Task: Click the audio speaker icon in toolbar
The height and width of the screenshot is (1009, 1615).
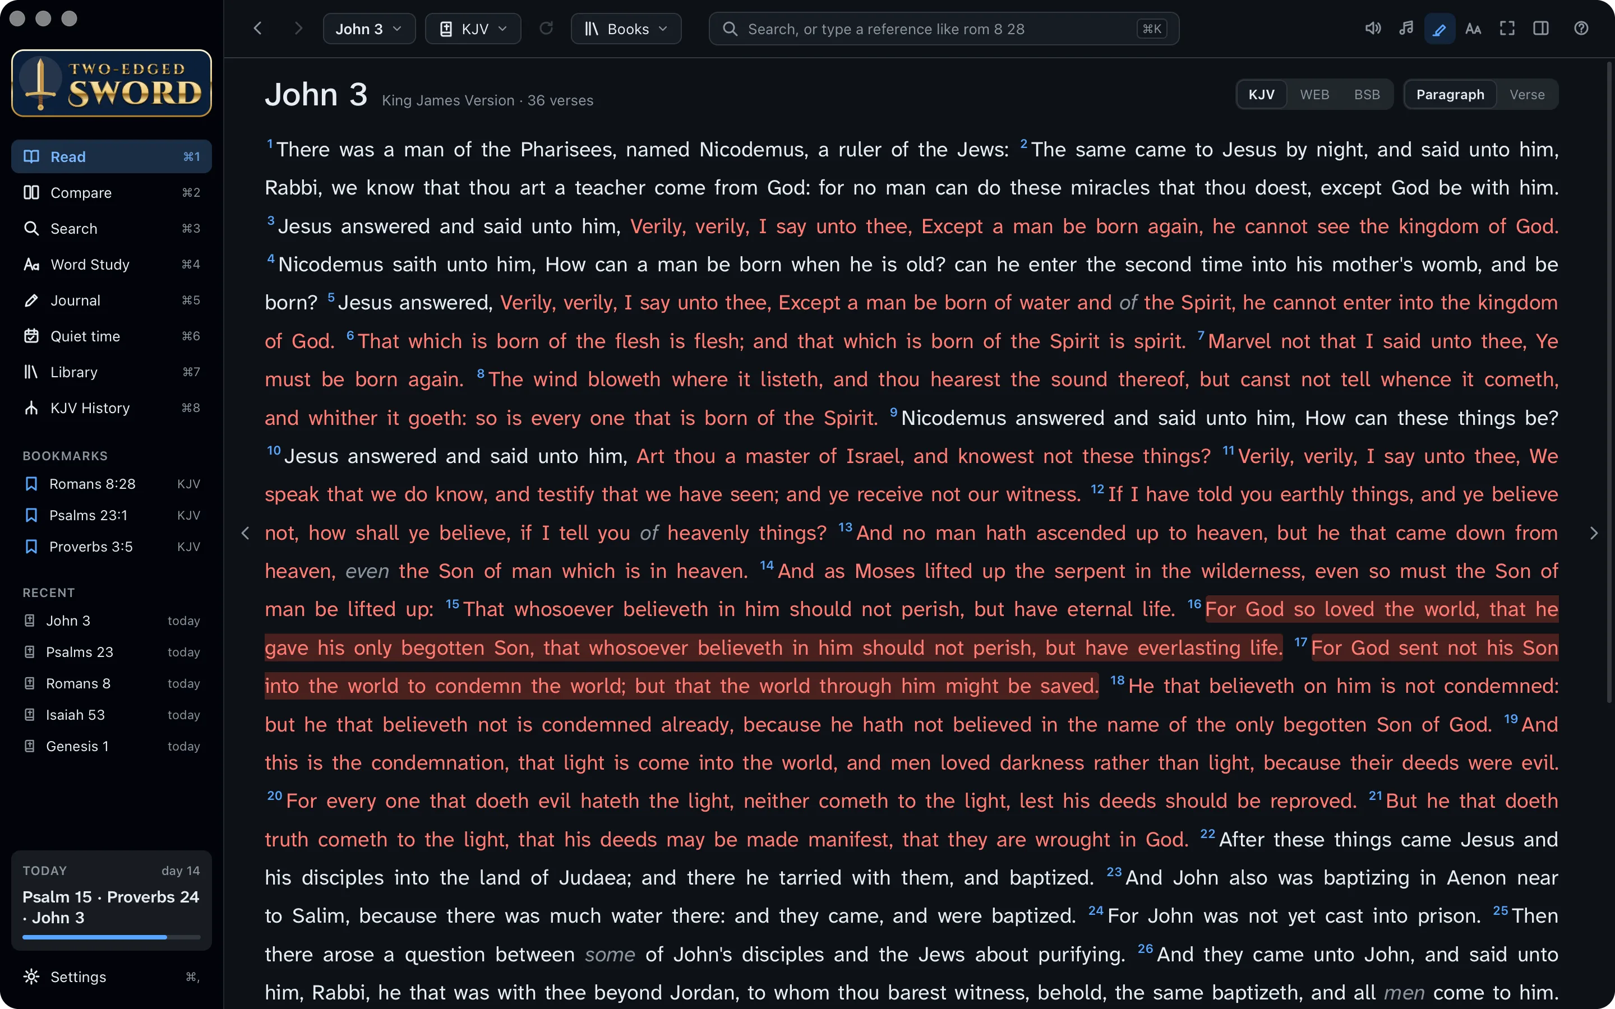Action: [1373, 29]
